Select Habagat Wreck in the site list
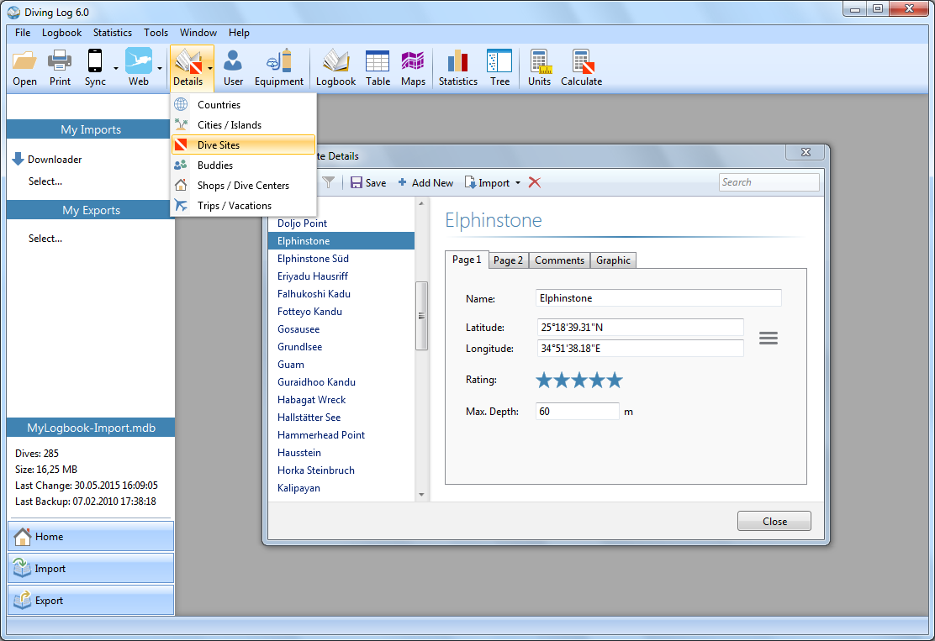935x641 pixels. pos(341,400)
